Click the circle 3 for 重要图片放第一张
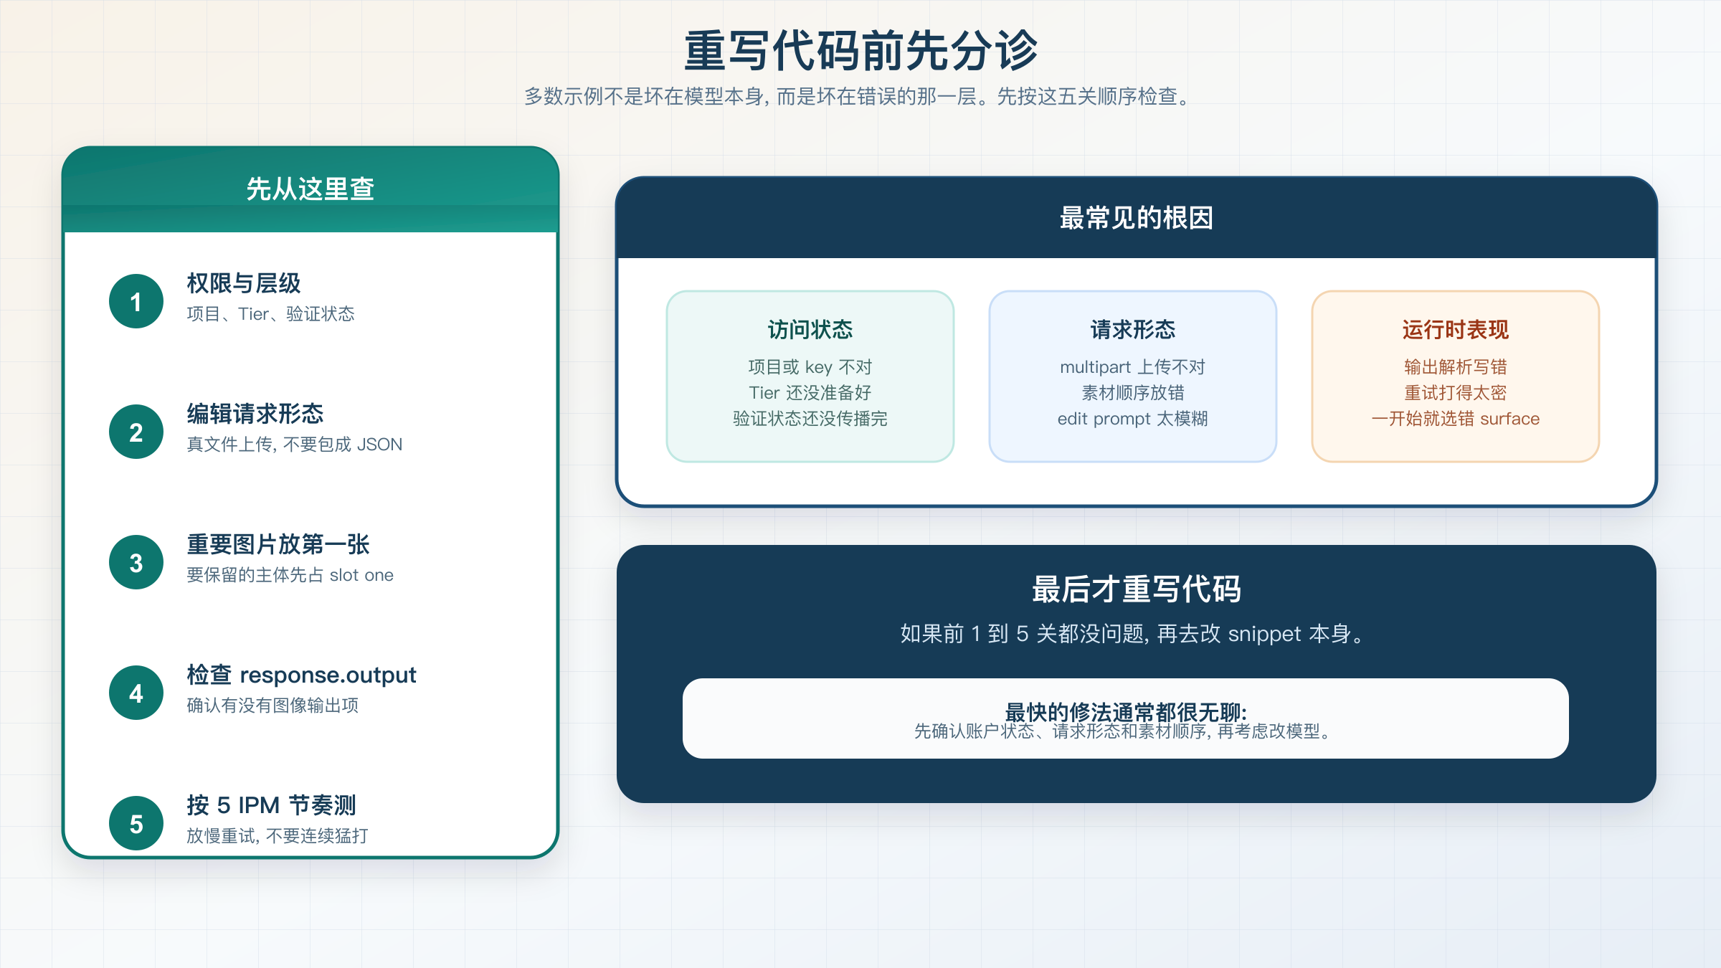 [x=136, y=562]
